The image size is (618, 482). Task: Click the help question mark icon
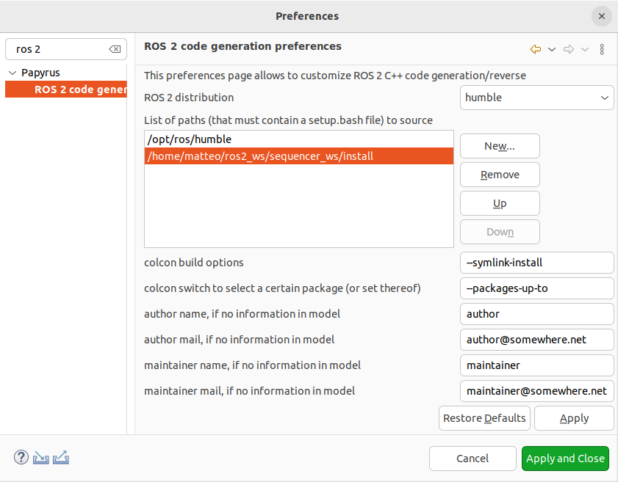[21, 458]
